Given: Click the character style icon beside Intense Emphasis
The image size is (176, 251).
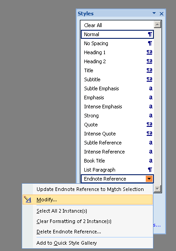Looking at the screenshot, I should (151, 107).
